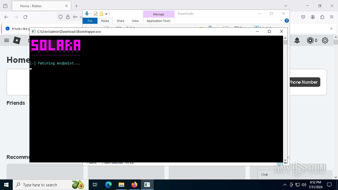The height and width of the screenshot is (190, 338).
Task: Click the Firefox back arrow button
Action: pos(6,17)
